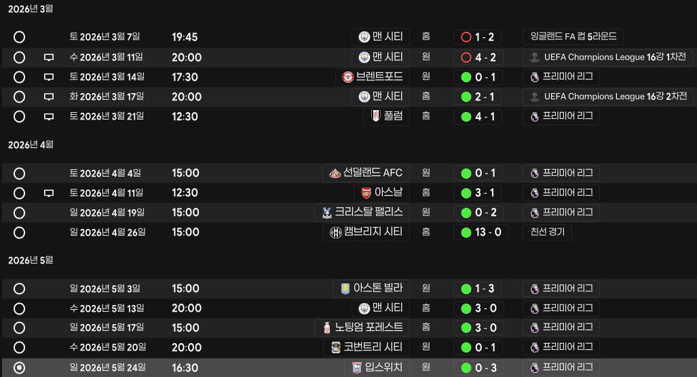Click the 2026년 4월 month header
Image resolution: width=697 pixels, height=377 pixels.
pyautogui.click(x=31, y=145)
